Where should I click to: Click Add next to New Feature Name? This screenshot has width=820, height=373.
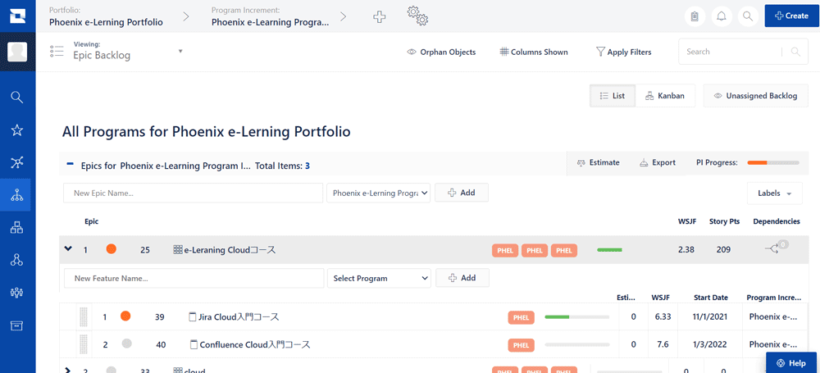click(x=462, y=278)
